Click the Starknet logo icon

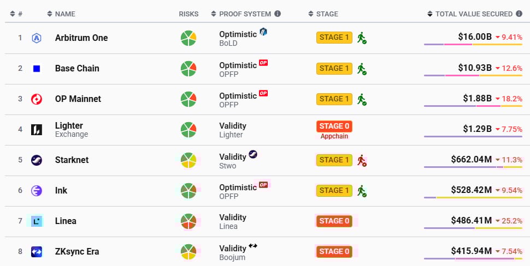click(37, 160)
